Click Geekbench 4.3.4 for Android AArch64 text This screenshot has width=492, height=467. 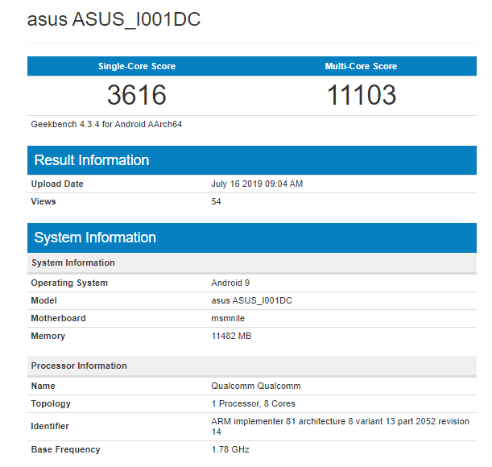(106, 124)
